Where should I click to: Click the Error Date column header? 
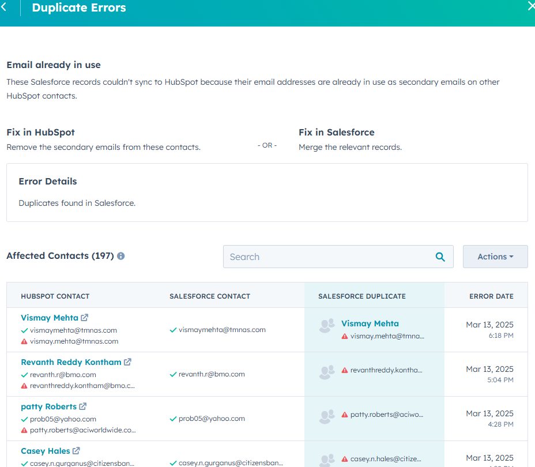[x=491, y=296]
